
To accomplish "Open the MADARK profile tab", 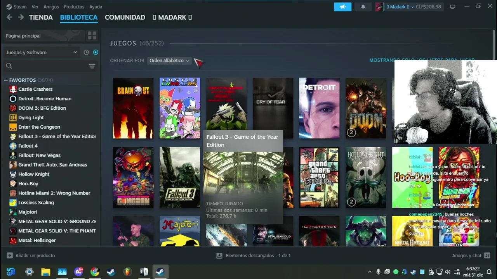I will click(x=172, y=17).
